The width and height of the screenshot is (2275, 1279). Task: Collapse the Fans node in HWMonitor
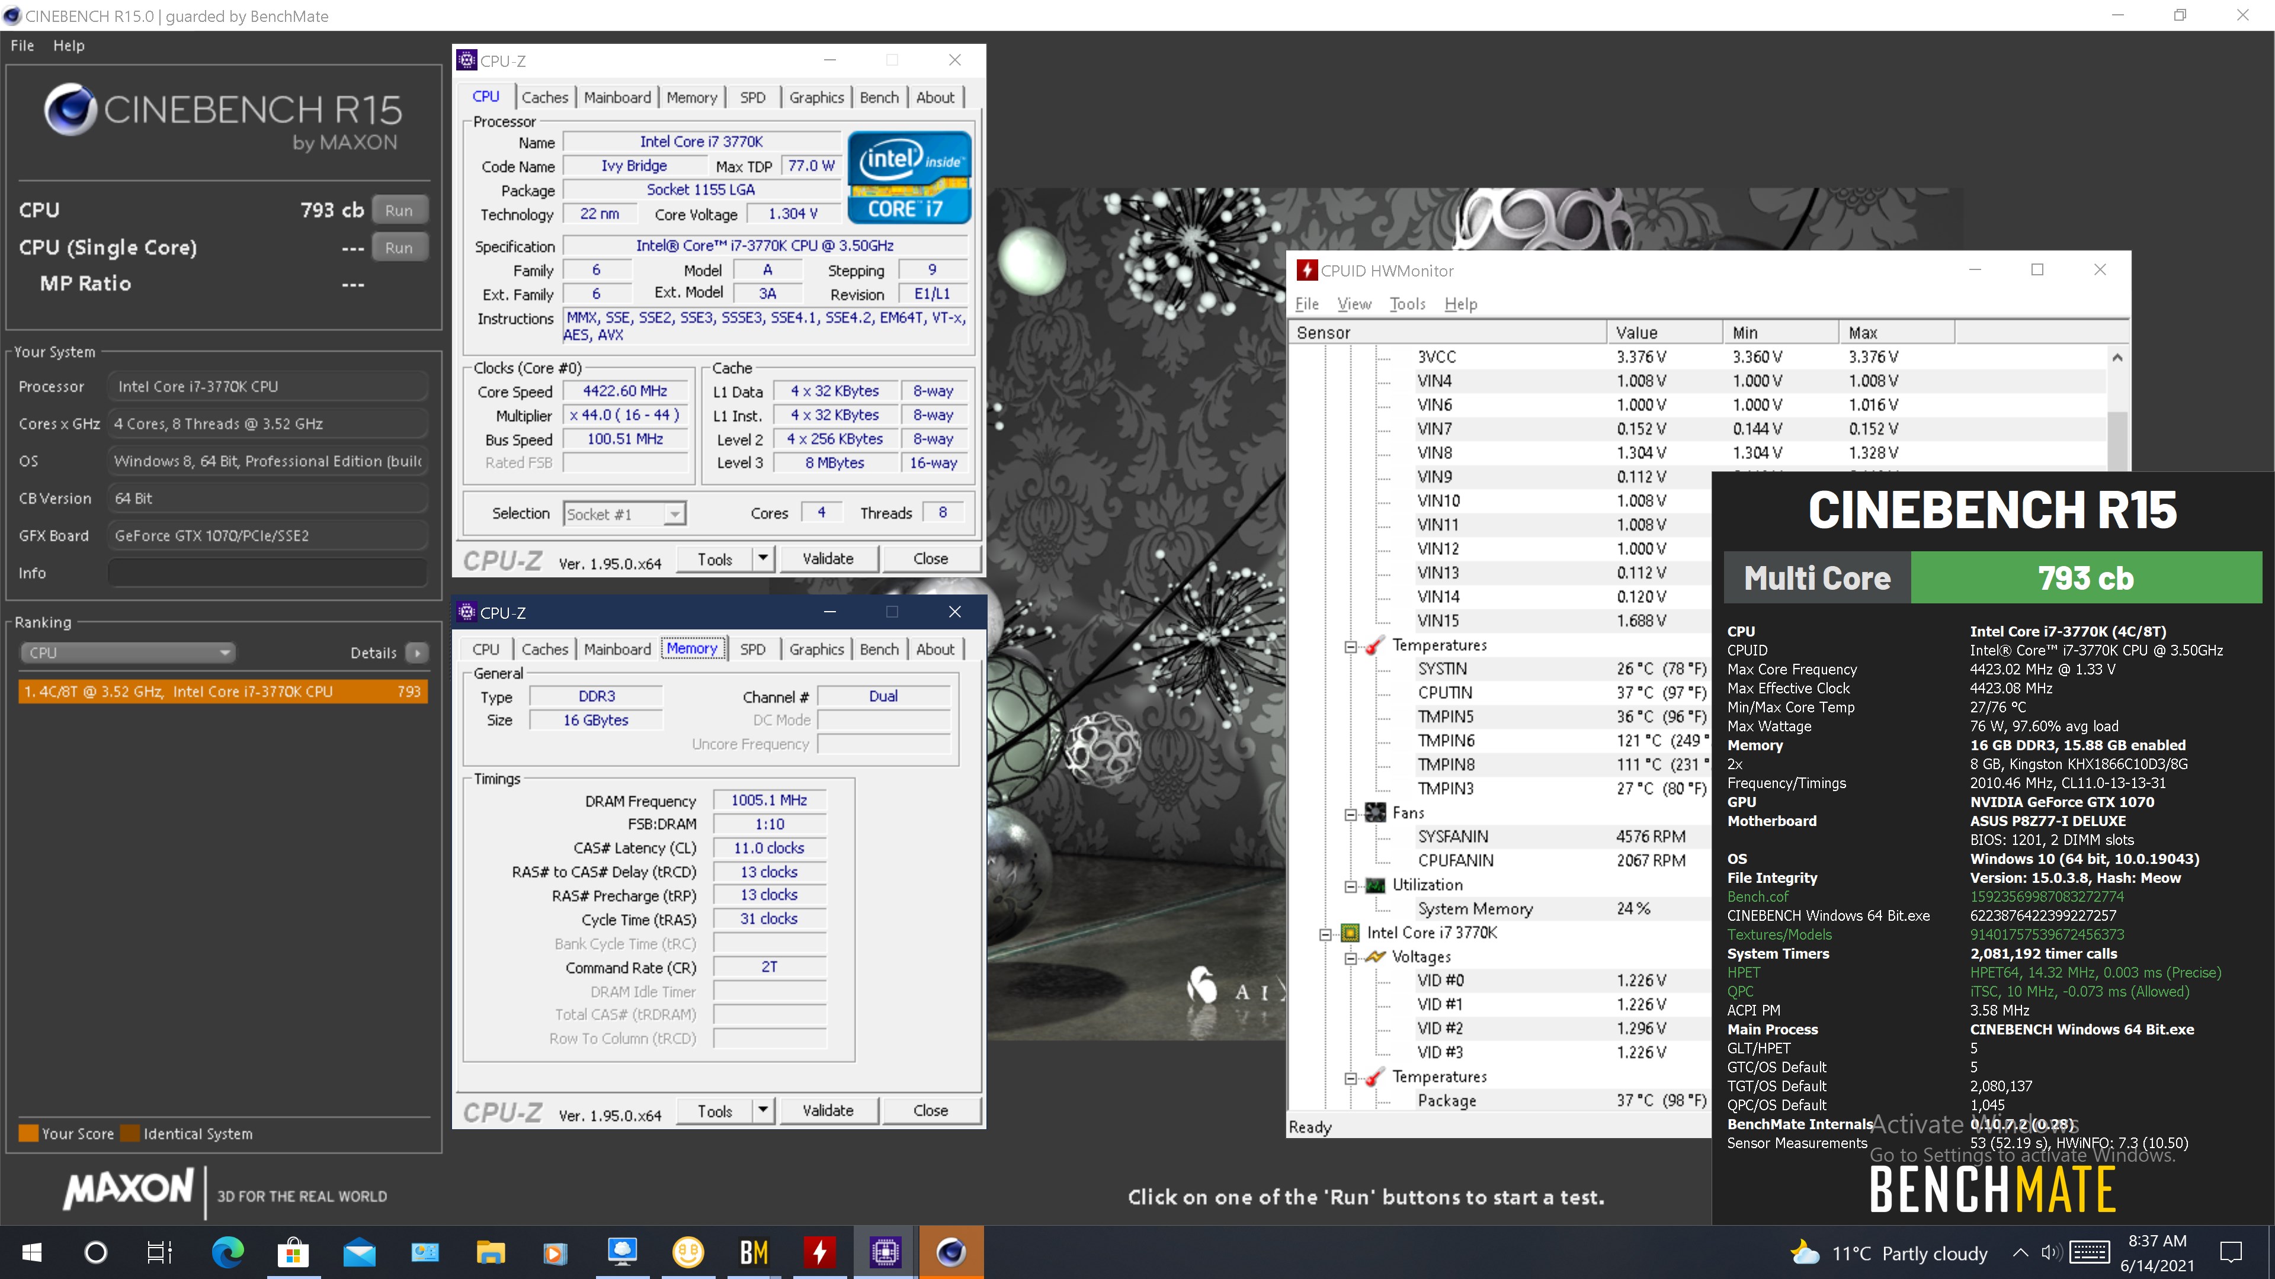click(1350, 814)
